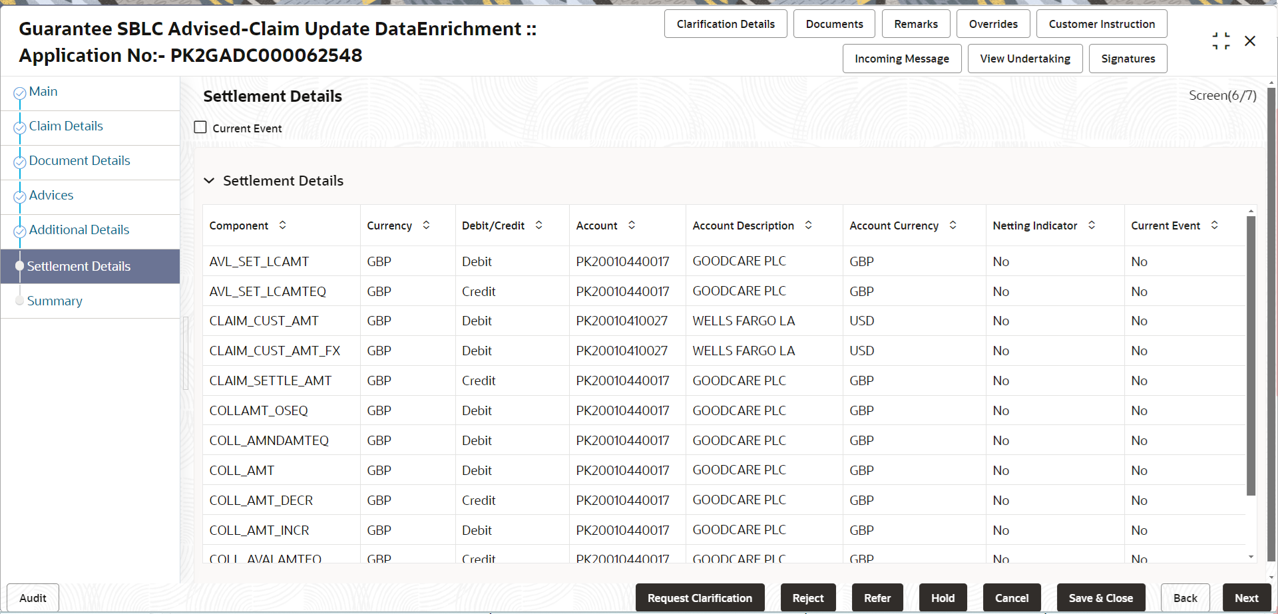Click account PK20010440017 in CLAIM_SETTLE_AMT row
Image resolution: width=1278 pixels, height=614 pixels.
pos(622,381)
